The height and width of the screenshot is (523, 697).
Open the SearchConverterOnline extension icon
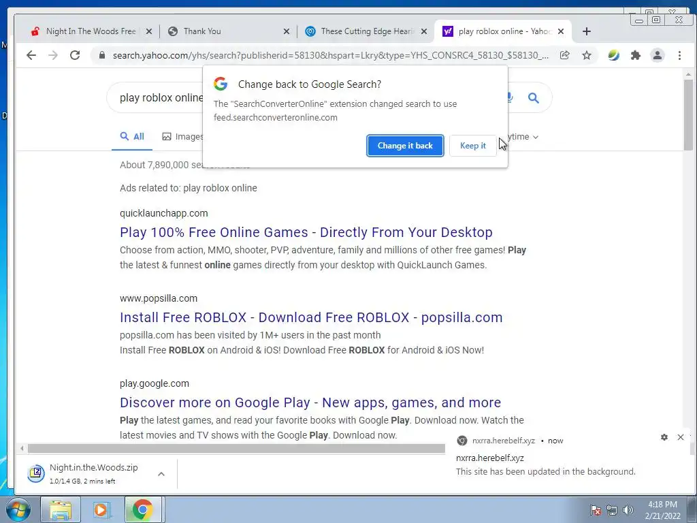click(613, 55)
